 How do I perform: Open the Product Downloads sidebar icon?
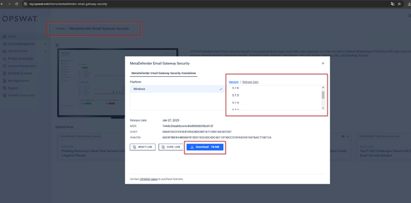click(x=4, y=58)
